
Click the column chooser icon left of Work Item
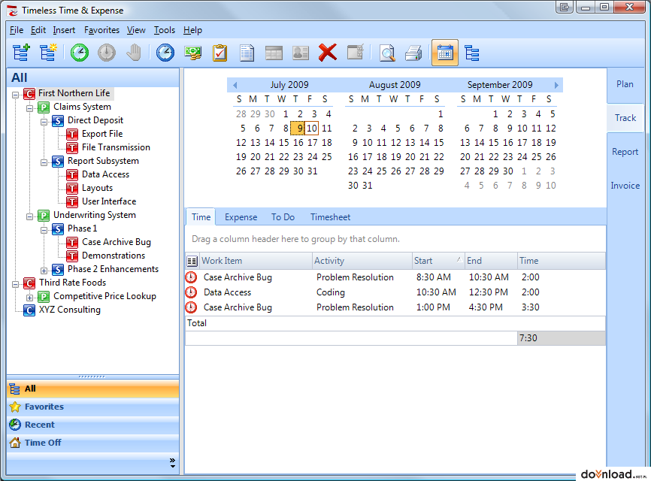pos(192,261)
